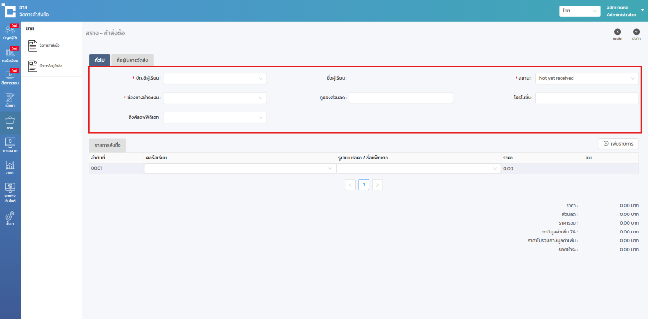The image size is (648, 319).
Task: View สถิติ statistics from the sidebar
Action: 10,167
